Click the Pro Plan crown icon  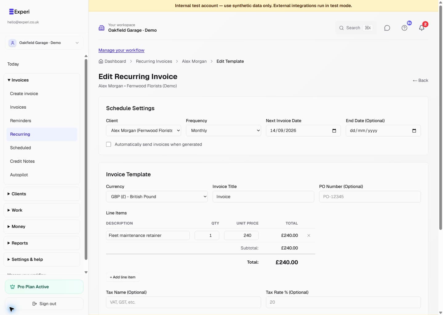click(x=13, y=287)
